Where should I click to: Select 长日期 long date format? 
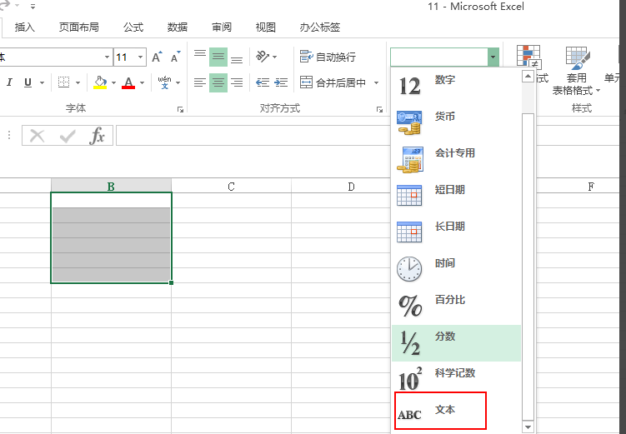point(456,233)
